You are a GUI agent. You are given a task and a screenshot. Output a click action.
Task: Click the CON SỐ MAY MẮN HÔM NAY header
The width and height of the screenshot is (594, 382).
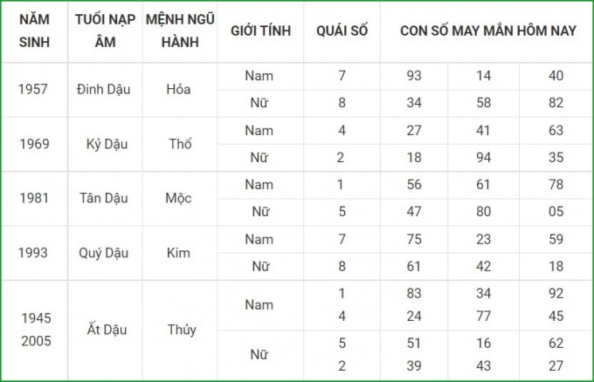(487, 31)
